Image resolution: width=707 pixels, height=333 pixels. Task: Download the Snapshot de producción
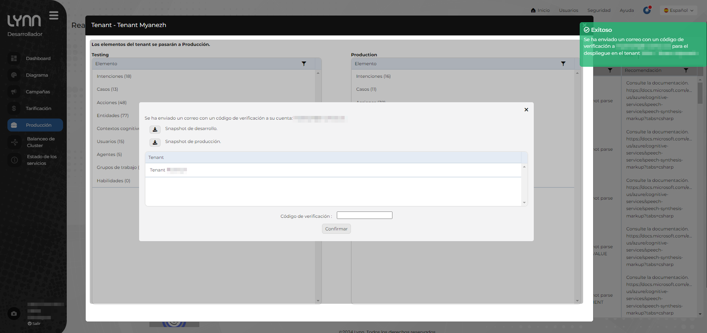[x=155, y=142]
